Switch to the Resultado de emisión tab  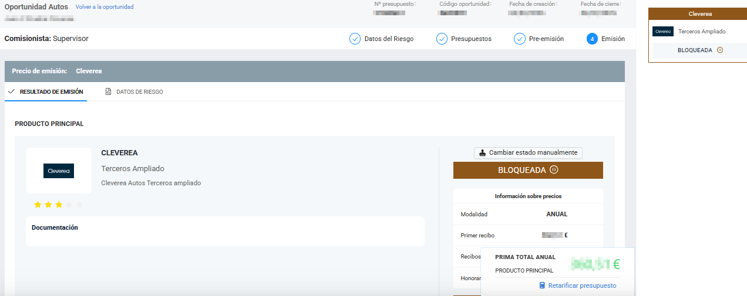pyautogui.click(x=46, y=91)
